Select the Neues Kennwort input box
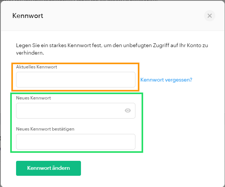Image resolution: width=225 pixels, height=187 pixels. pos(76,111)
